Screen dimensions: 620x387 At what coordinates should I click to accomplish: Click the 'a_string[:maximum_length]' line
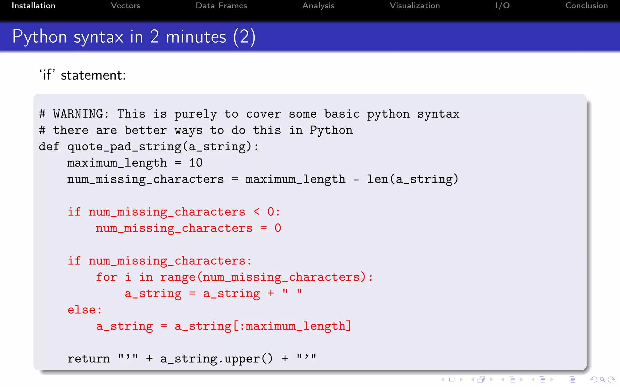(x=223, y=326)
